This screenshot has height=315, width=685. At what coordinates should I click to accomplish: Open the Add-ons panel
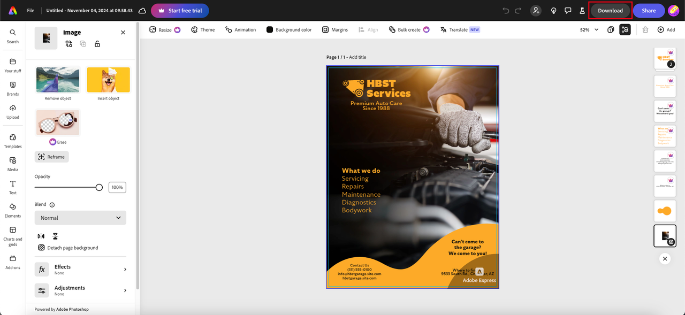point(13,262)
